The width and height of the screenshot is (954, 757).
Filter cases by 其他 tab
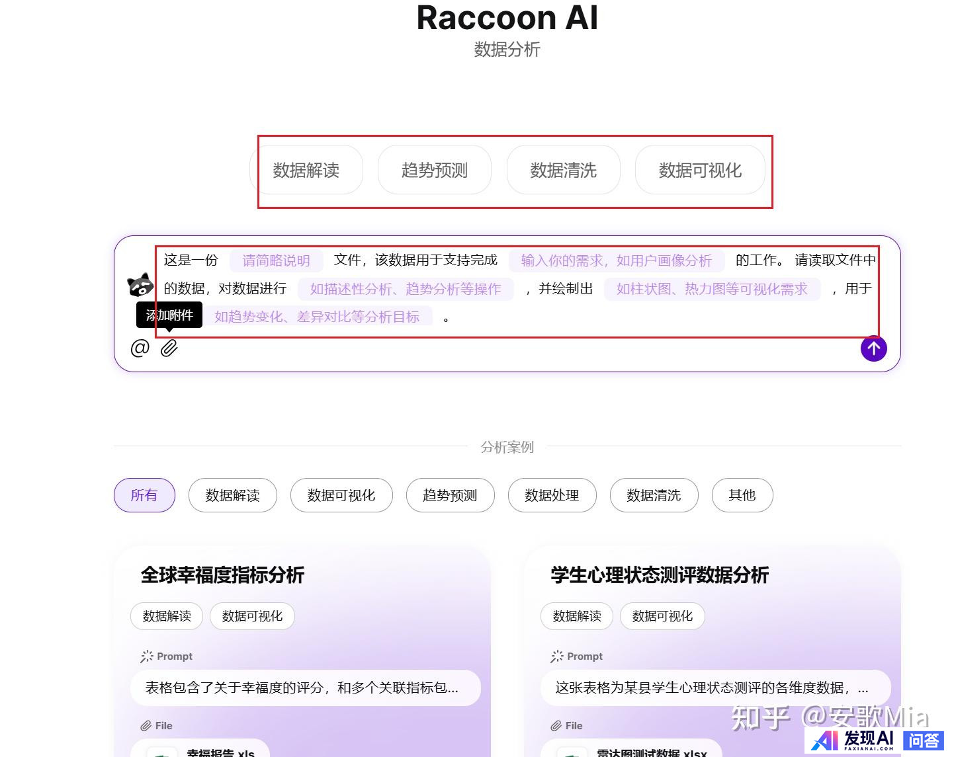[742, 495]
